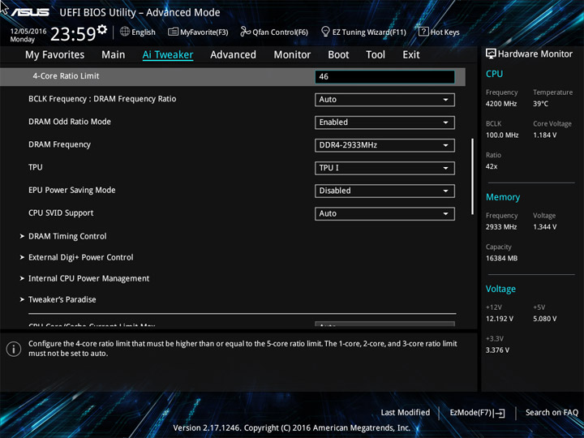Viewport: 584px width, 438px height.
Task: Open the CPU SVID Support dropdown
Action: click(384, 214)
